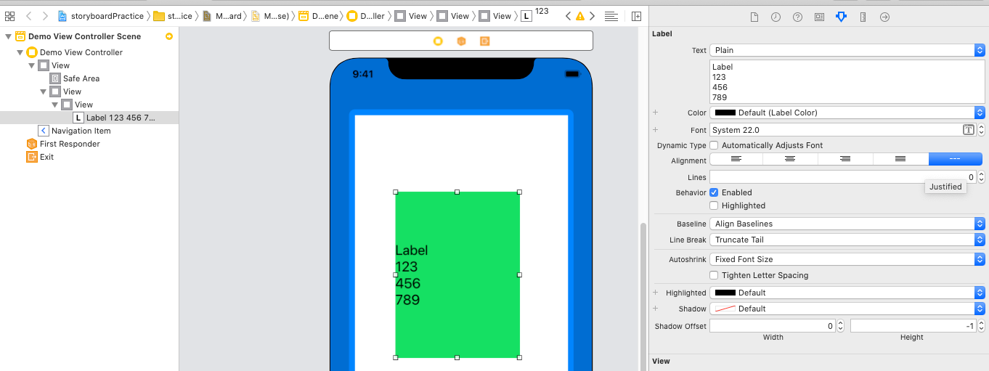Viewport: 989px width, 371px height.
Task: Click the Shadow Offset Width field
Action: pyautogui.click(x=773, y=326)
